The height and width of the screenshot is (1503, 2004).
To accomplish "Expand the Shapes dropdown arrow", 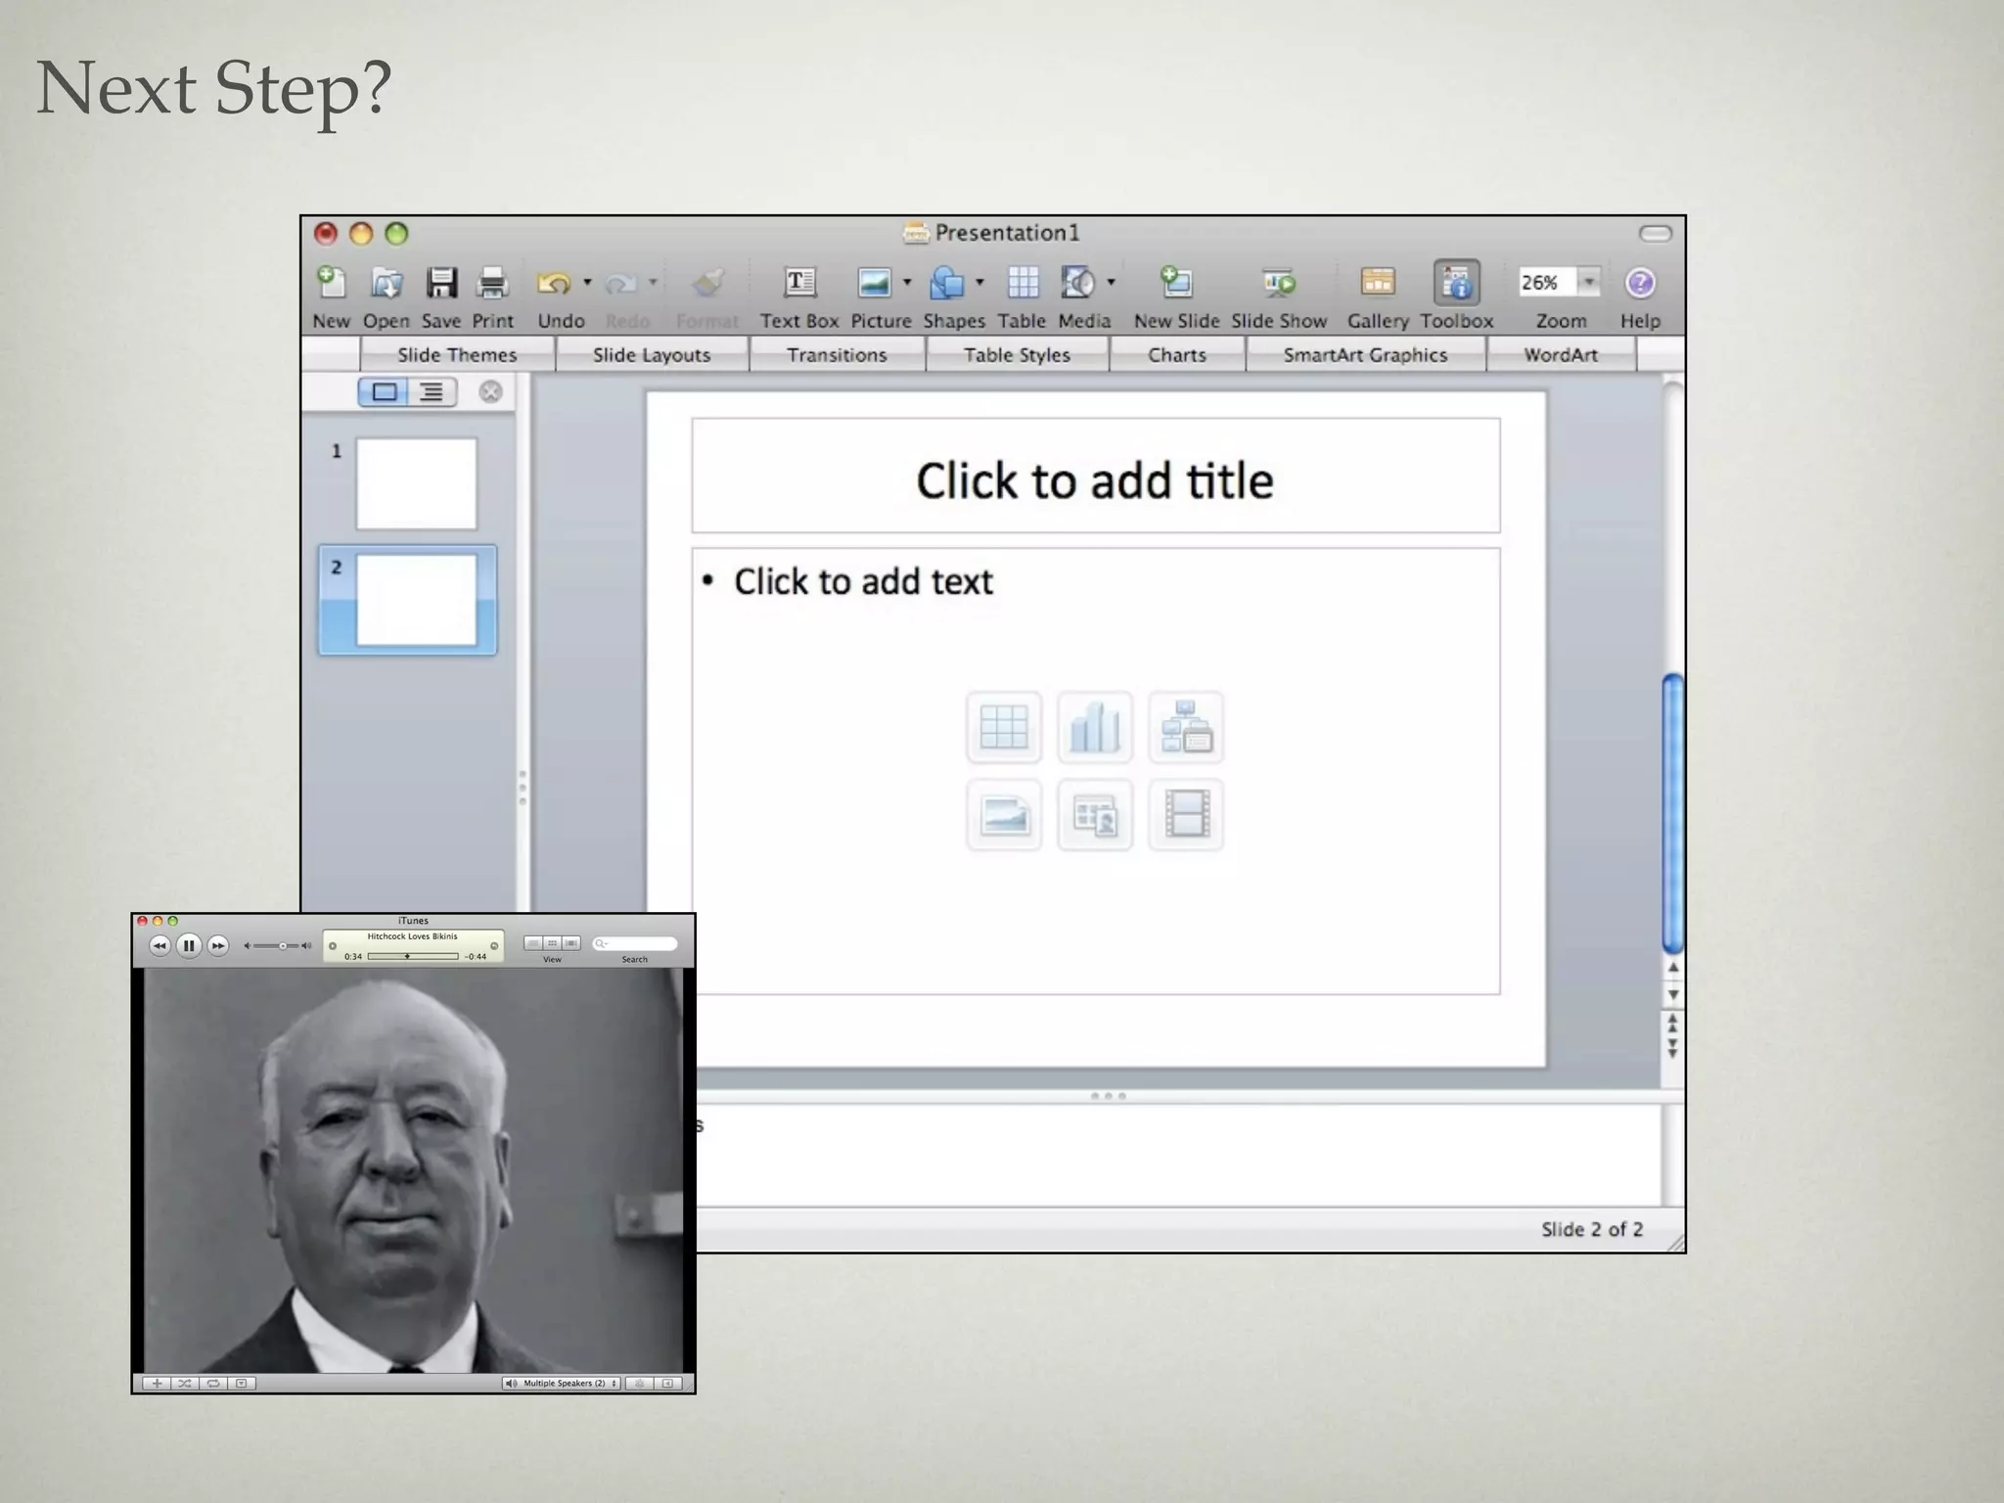I will (x=979, y=283).
